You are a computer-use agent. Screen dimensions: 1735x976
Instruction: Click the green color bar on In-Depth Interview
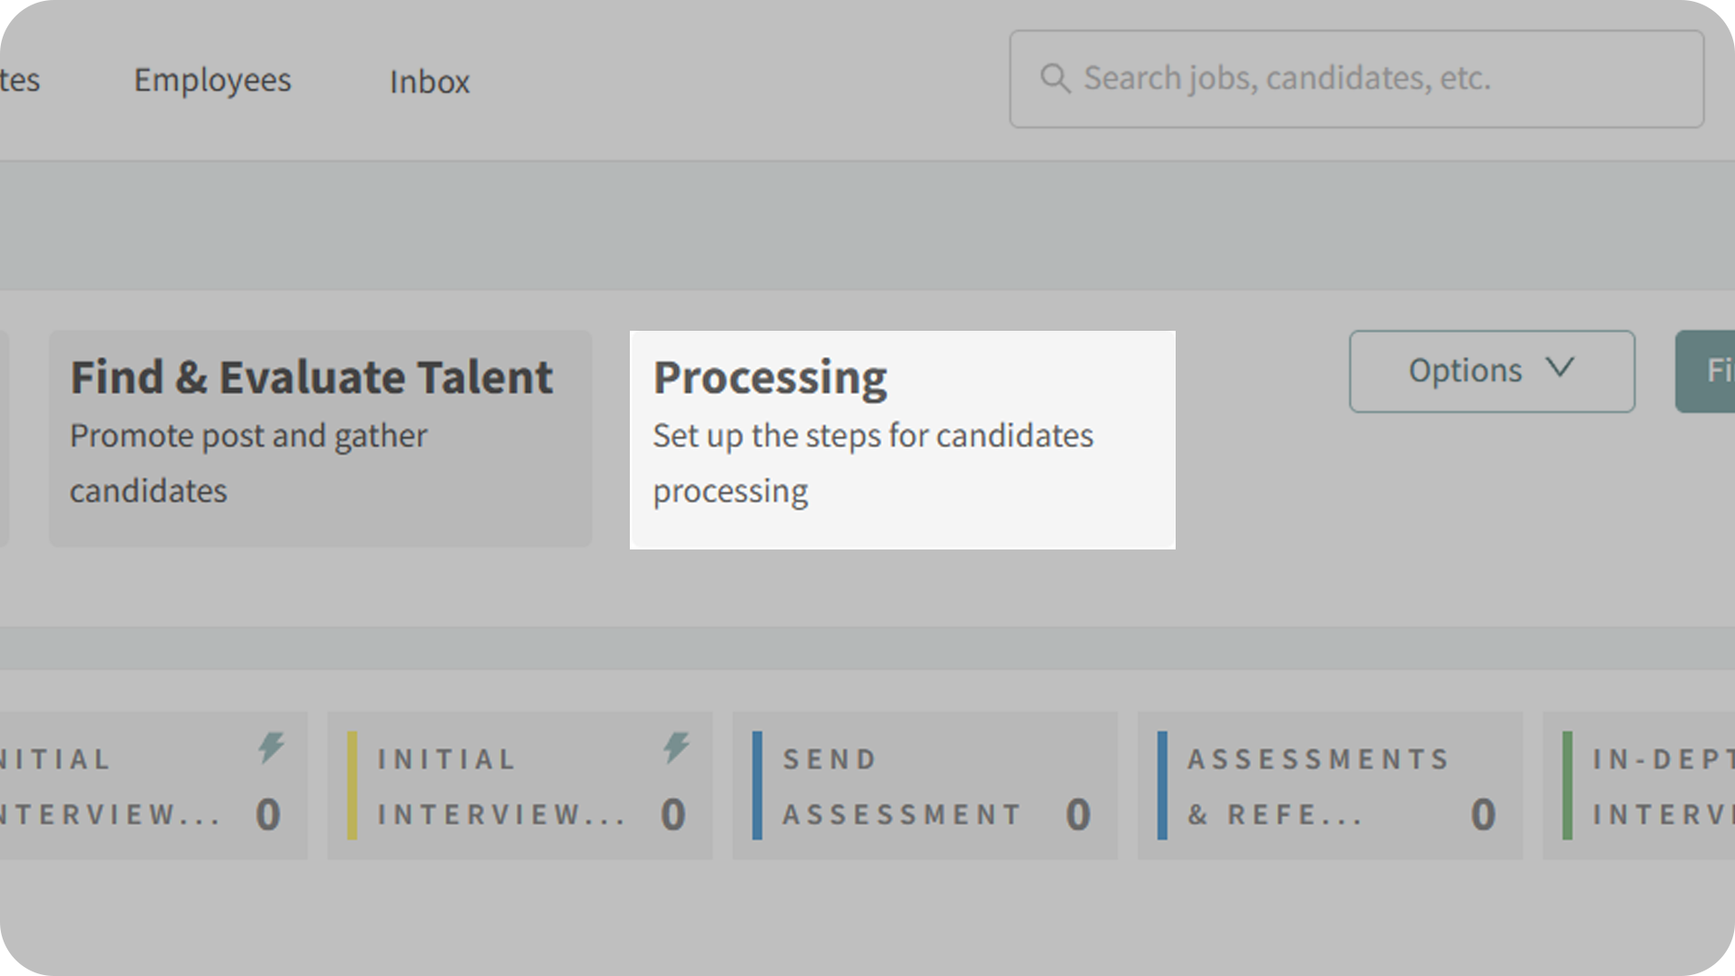coord(1567,785)
